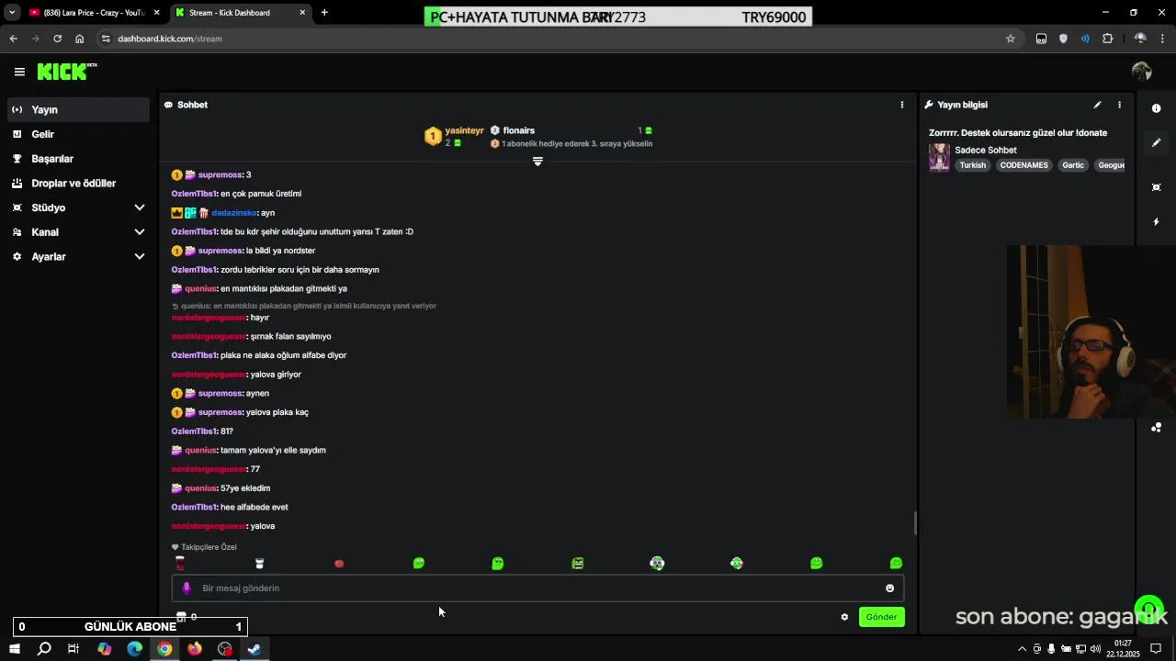Select the Stream - Kick Dashboard tab
1176x661 pixels.
coord(241,13)
